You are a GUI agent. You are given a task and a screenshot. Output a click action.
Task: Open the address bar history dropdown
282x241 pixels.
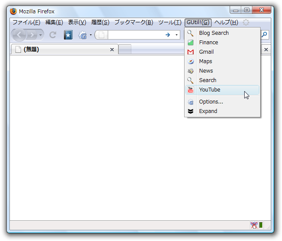click(176, 35)
